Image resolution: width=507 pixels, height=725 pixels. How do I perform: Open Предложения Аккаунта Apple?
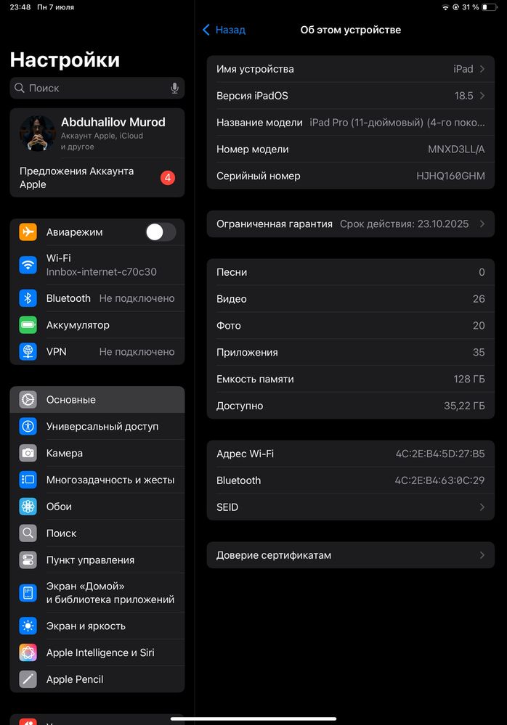[97, 178]
